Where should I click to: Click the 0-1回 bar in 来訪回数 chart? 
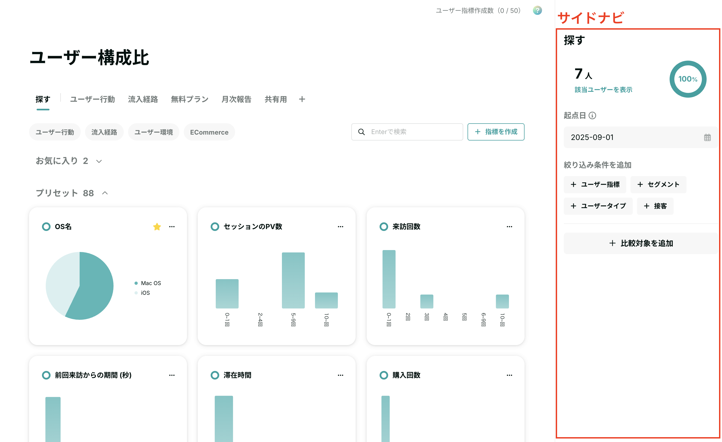pos(389,279)
